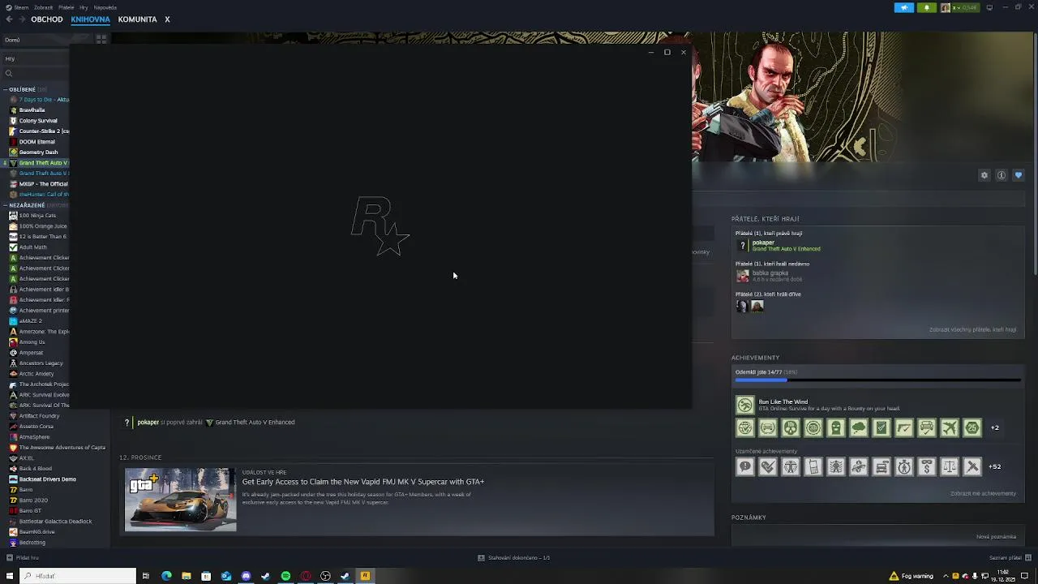Screen dimensions: 1038x584
Task: Open Discord from taskbar
Action: (246, 576)
